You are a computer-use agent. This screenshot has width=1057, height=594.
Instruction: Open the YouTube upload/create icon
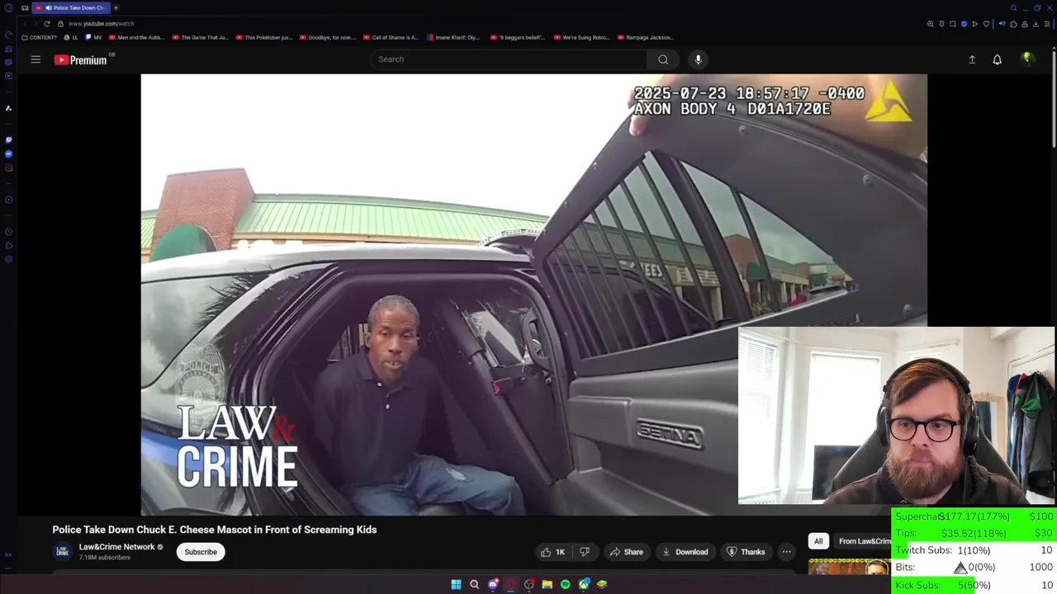tap(972, 59)
